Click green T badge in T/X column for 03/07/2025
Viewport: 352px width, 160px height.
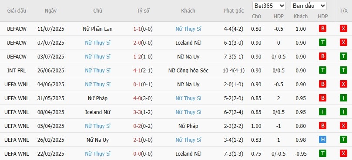(x=343, y=56)
